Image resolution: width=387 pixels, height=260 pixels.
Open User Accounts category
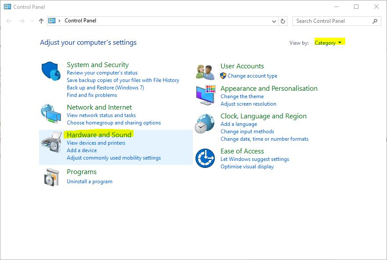coord(242,66)
